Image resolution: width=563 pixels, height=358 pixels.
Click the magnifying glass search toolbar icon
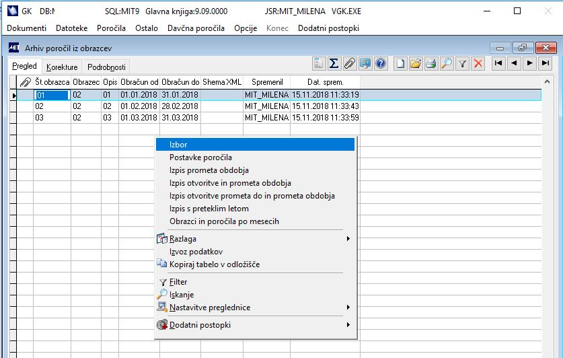[447, 63]
